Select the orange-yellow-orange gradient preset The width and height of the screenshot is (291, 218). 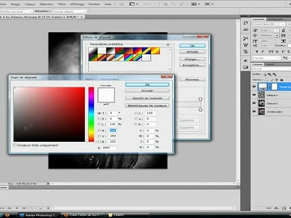point(155,51)
